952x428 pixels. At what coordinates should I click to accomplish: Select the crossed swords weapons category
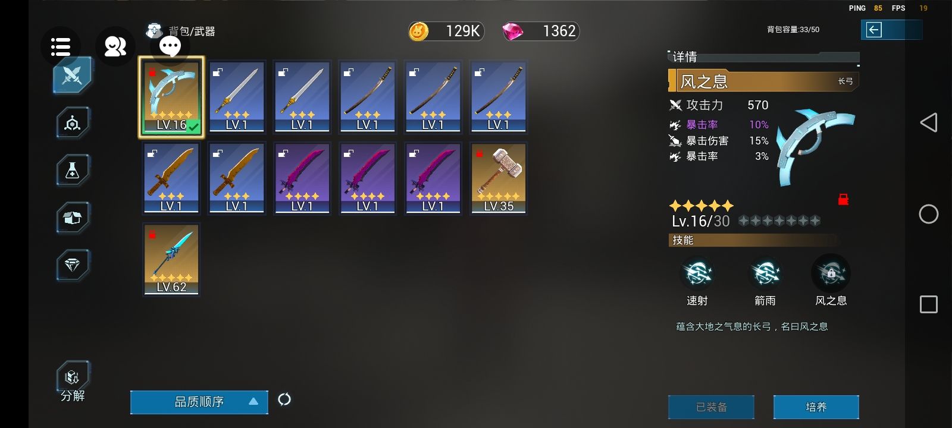pos(73,75)
